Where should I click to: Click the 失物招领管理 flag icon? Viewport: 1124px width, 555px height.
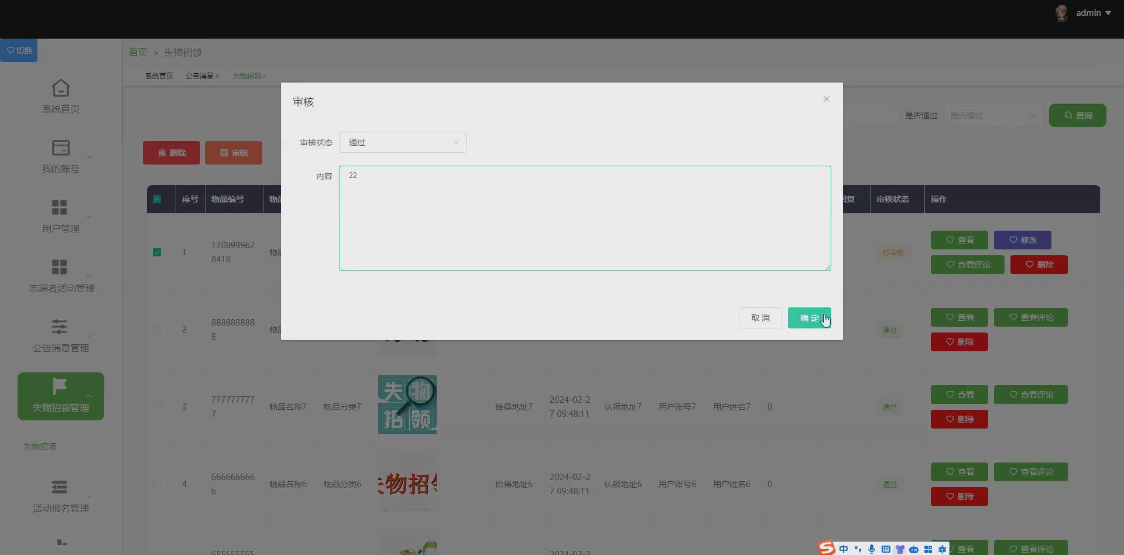60,386
